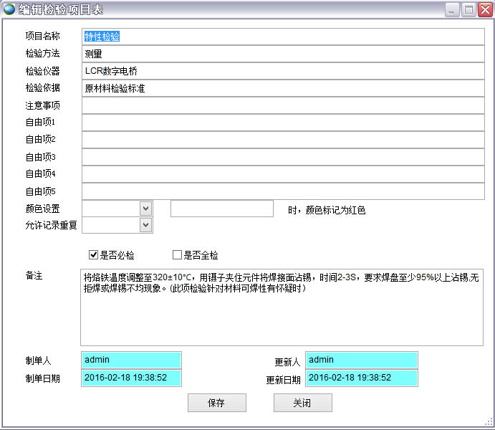Click the 制单人 admin field
The height and width of the screenshot is (430, 495).
click(132, 360)
